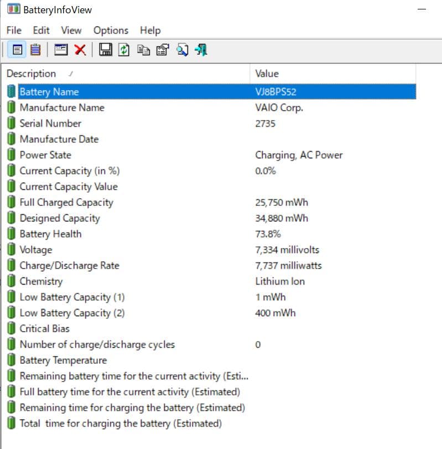Open the Edit menu
Image resolution: width=442 pixels, height=449 pixels.
point(41,30)
